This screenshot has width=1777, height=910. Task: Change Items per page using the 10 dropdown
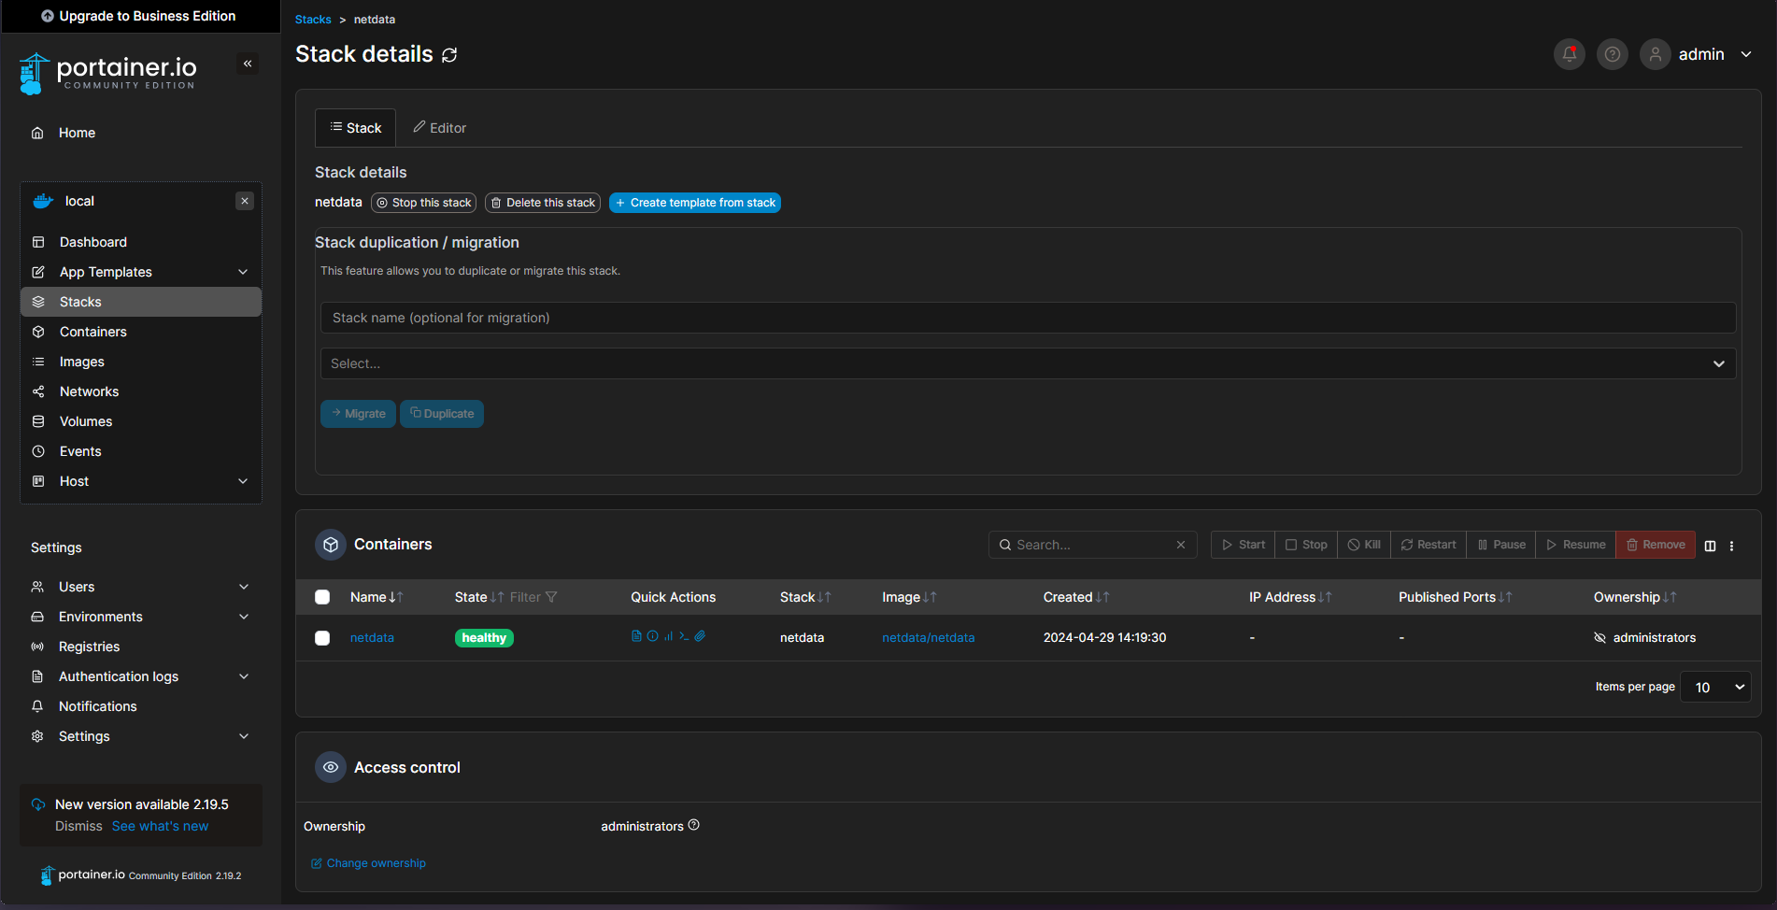tap(1715, 687)
